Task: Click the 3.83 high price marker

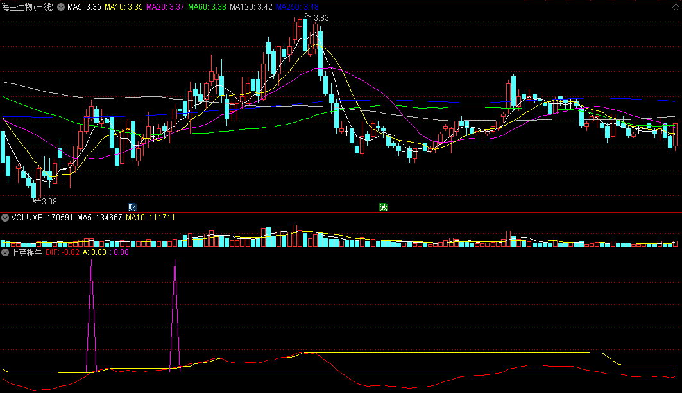Action: (x=321, y=18)
